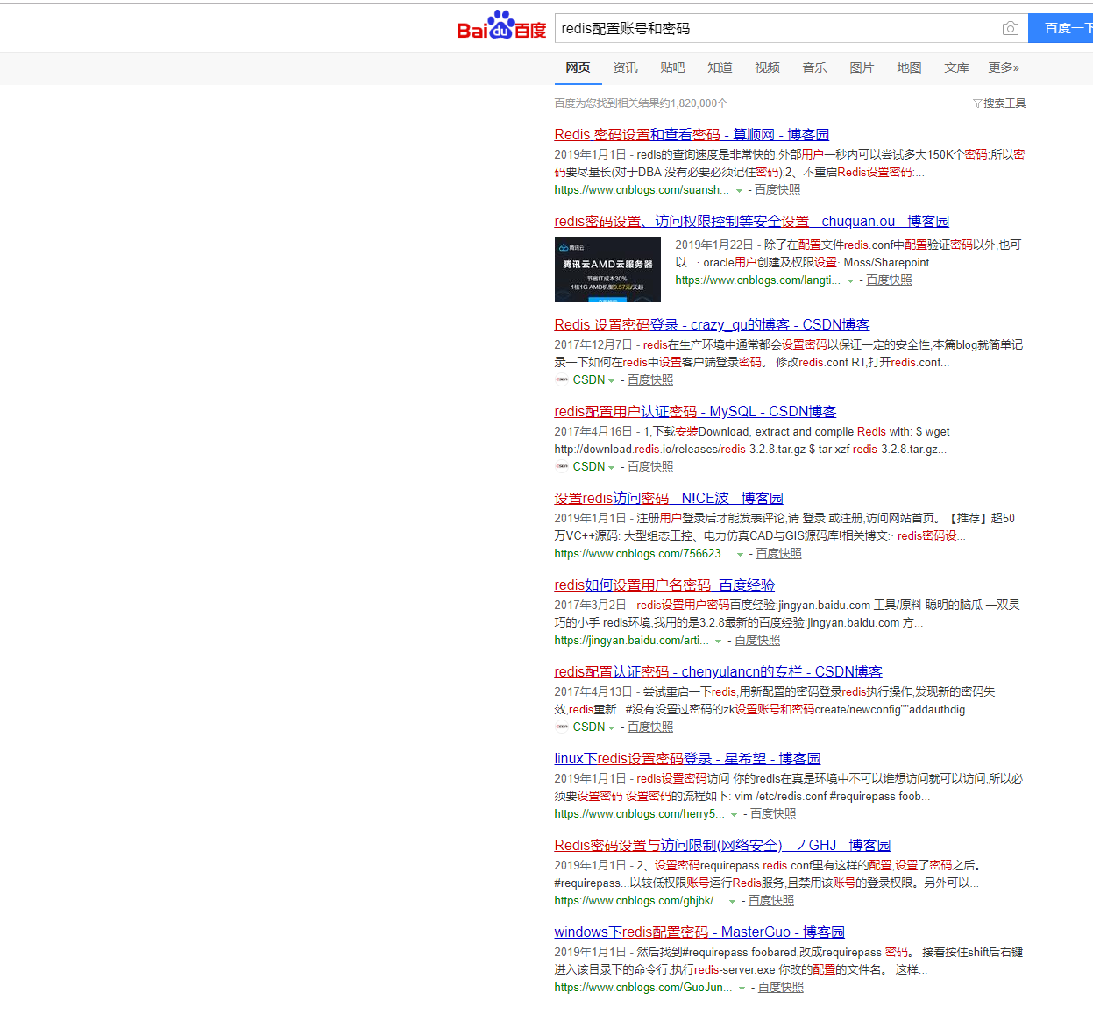Open 百度快照 for chenyulancn CSDN result
This screenshot has width=1093, height=1014.
(x=650, y=727)
